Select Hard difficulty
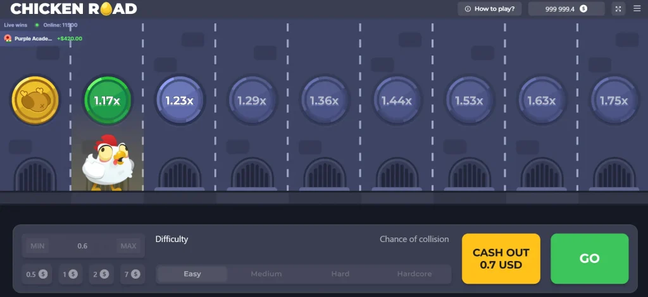This screenshot has width=648, height=297. tap(340, 274)
